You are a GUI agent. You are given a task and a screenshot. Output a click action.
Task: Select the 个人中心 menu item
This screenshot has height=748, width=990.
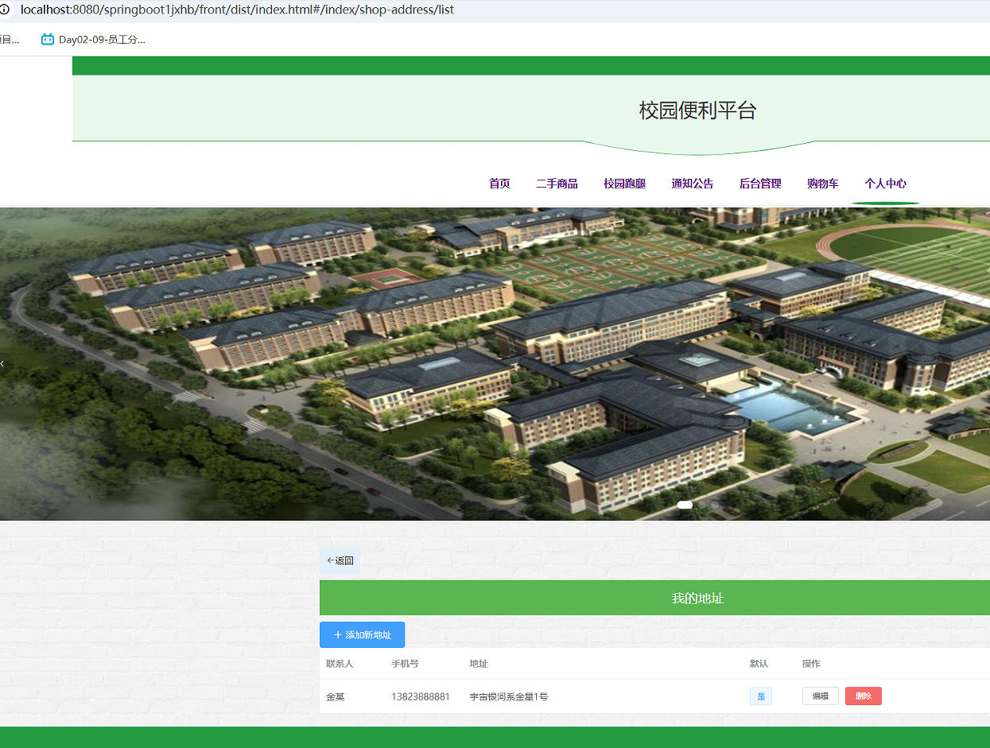pyautogui.click(x=885, y=184)
